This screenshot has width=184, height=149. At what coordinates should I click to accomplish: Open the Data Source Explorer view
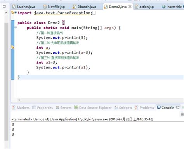[93, 108]
